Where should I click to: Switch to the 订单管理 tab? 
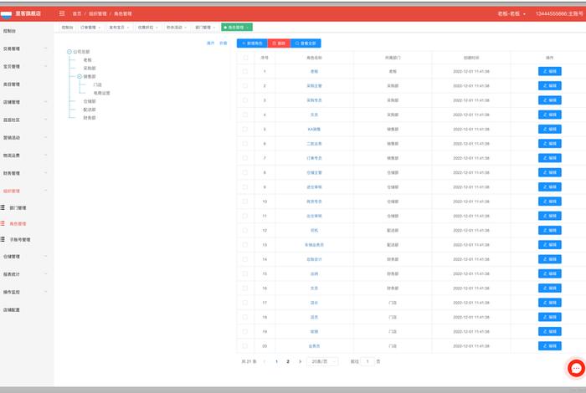coord(90,28)
